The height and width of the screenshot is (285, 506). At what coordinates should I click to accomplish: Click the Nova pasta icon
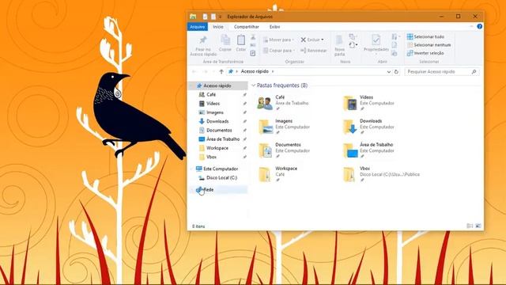coord(339,40)
